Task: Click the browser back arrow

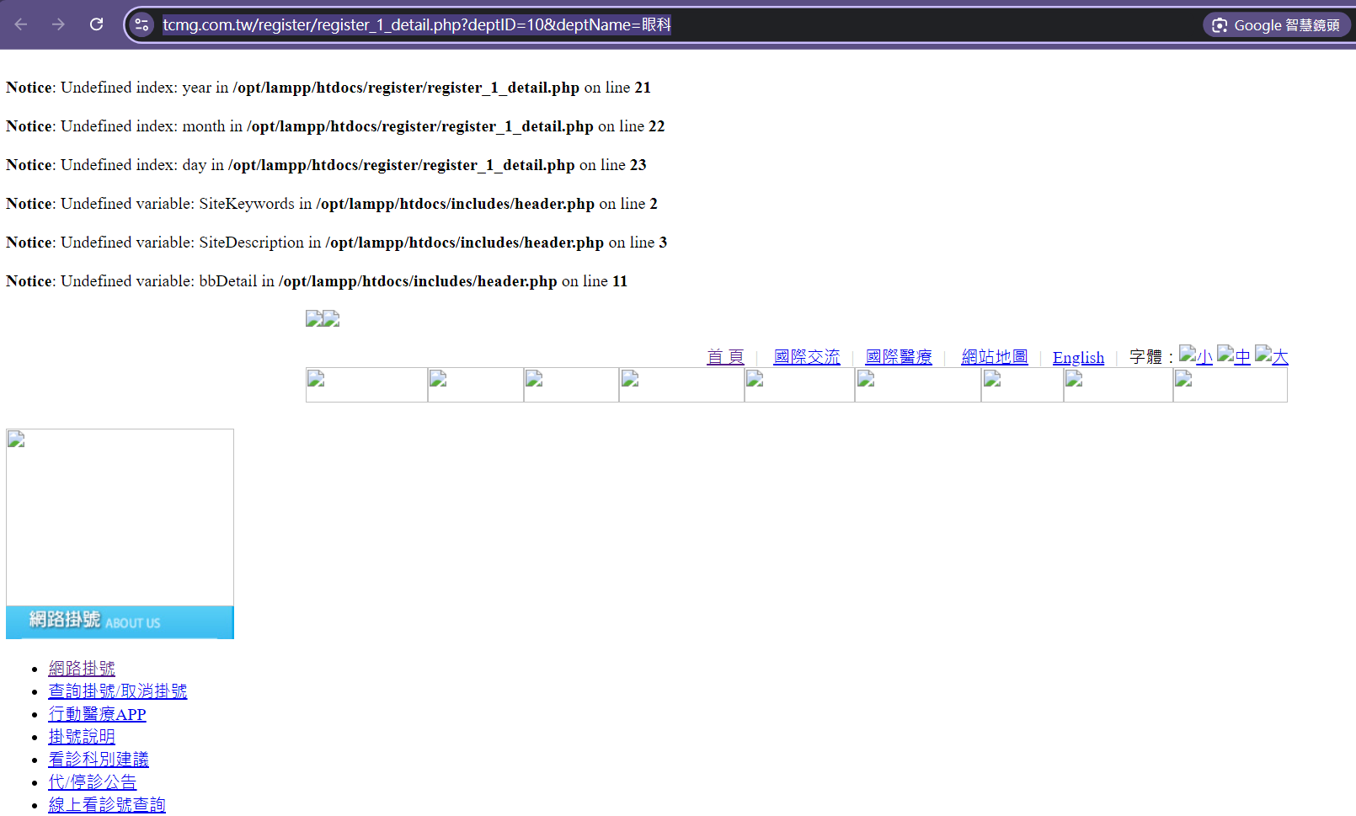Action: point(21,24)
